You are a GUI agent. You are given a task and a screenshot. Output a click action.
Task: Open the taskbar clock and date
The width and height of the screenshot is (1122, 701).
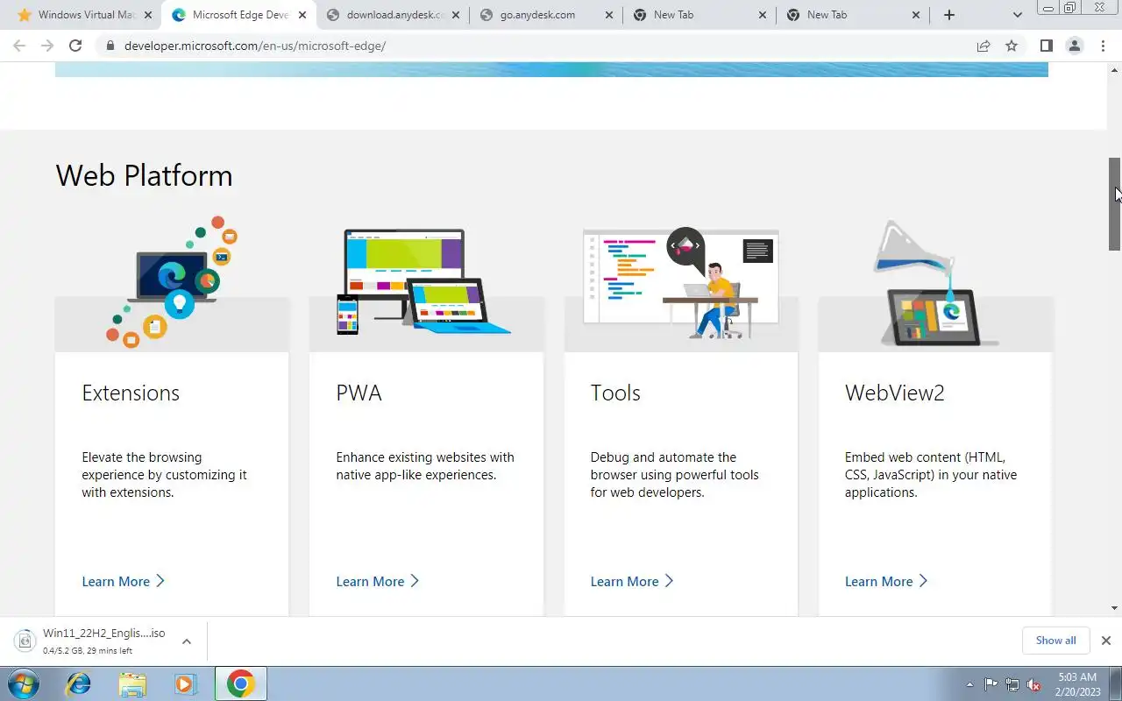(1077, 683)
